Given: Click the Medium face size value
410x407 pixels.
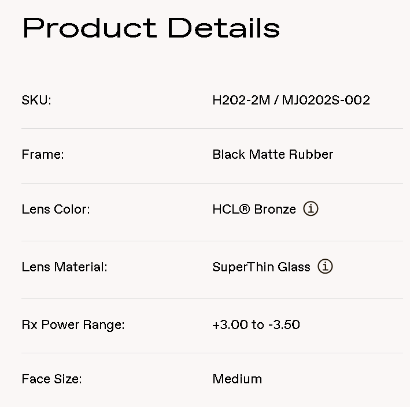Looking at the screenshot, I should (237, 379).
